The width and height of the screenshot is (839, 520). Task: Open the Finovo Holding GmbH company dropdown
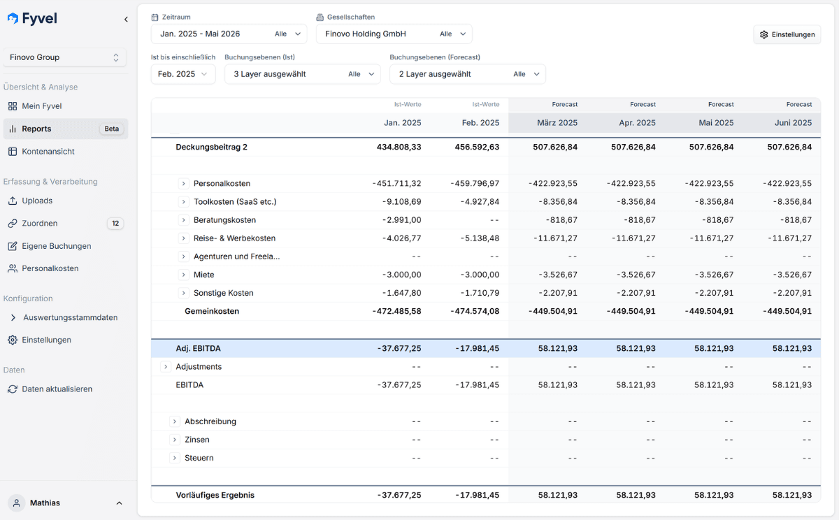[x=394, y=34]
